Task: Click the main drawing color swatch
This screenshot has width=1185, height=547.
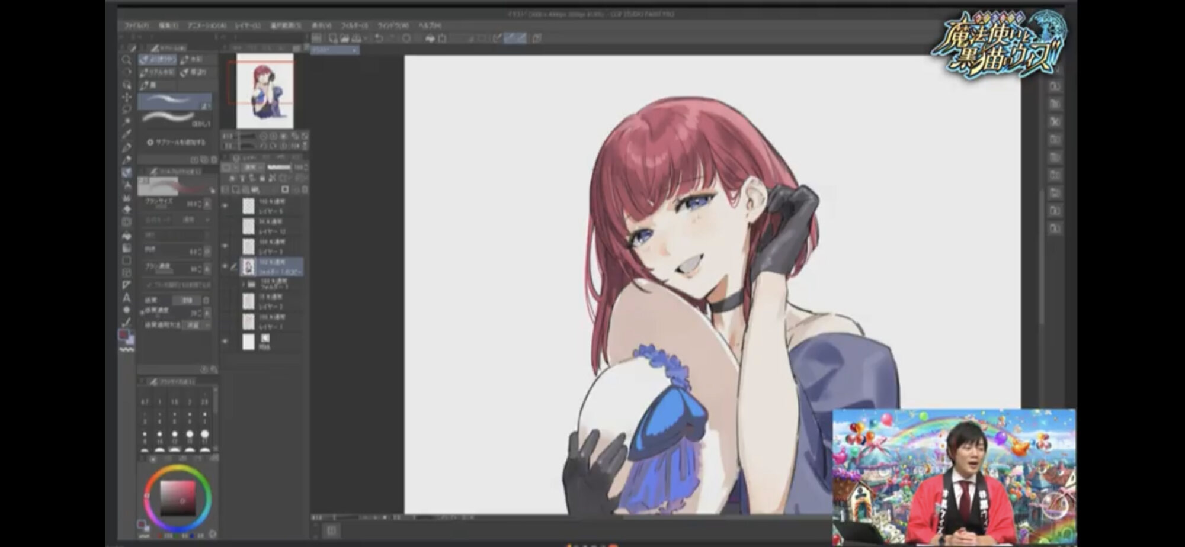Action: pyautogui.click(x=123, y=335)
